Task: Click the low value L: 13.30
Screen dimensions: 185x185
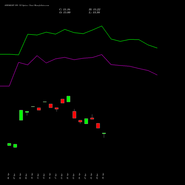Action: tap(94, 13)
